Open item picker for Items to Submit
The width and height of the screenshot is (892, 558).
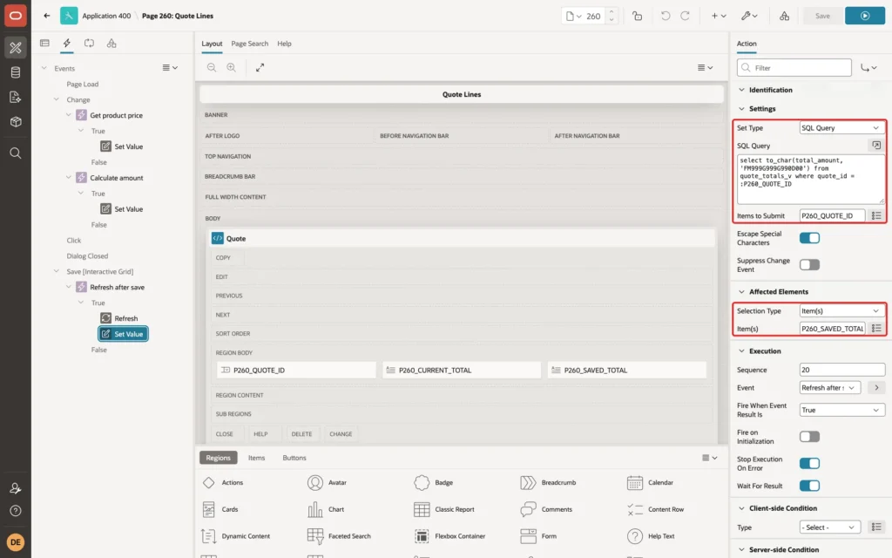point(876,216)
